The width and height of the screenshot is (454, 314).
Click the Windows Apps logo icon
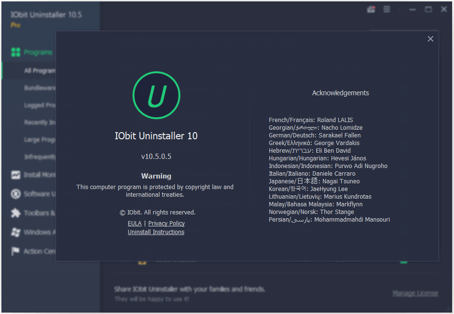(x=16, y=232)
